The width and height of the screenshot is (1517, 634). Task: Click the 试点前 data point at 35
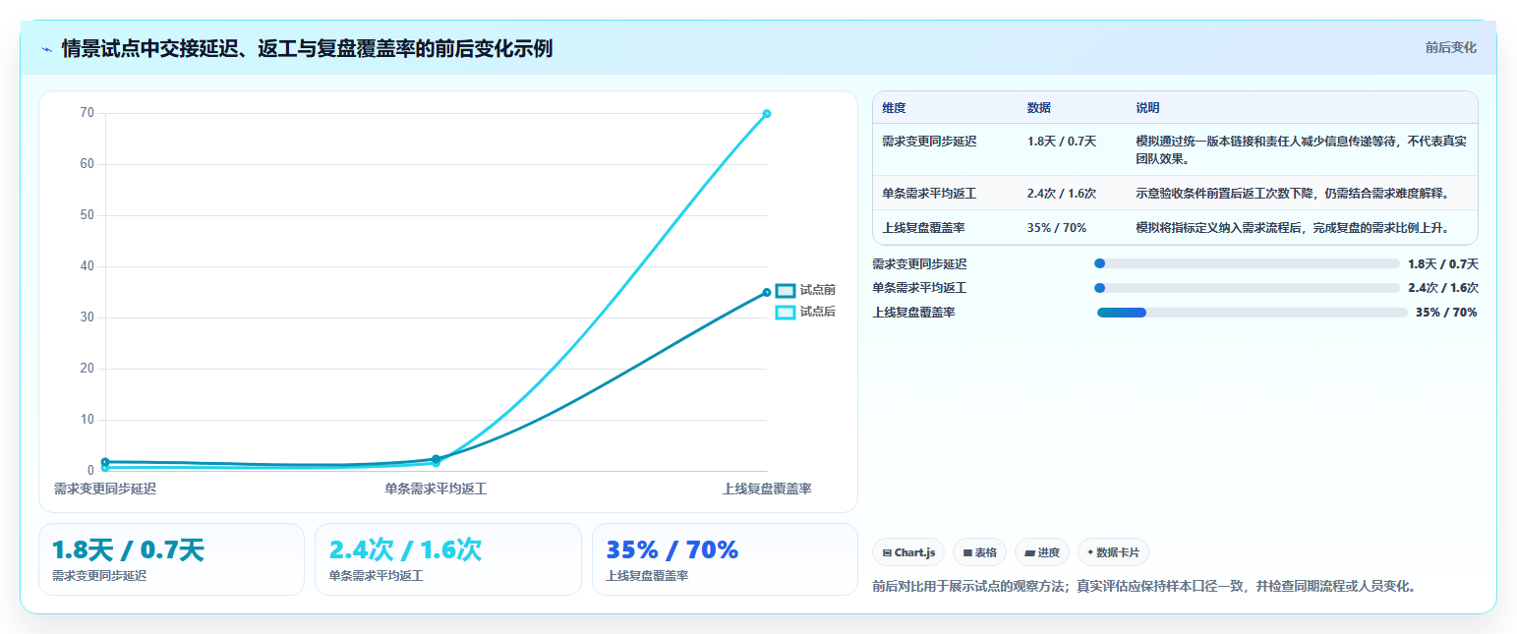[767, 292]
